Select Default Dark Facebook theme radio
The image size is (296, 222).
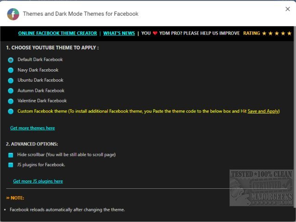[11, 60]
